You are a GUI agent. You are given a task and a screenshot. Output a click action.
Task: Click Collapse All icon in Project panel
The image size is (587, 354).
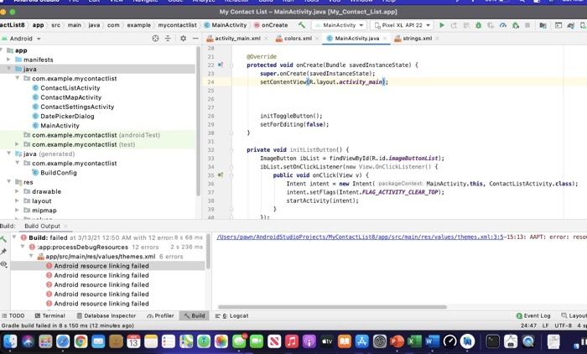click(168, 39)
